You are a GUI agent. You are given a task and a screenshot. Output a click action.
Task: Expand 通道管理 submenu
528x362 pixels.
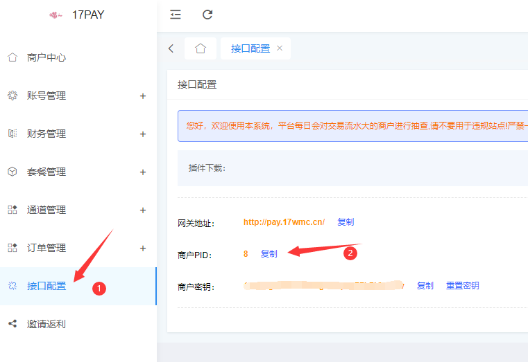(143, 210)
